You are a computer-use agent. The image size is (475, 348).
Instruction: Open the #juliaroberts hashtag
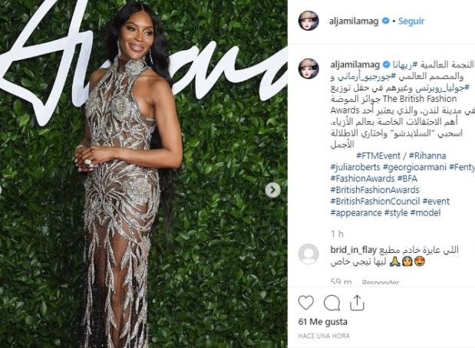355,167
